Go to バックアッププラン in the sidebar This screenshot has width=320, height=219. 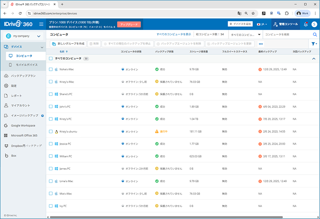tap(23, 76)
